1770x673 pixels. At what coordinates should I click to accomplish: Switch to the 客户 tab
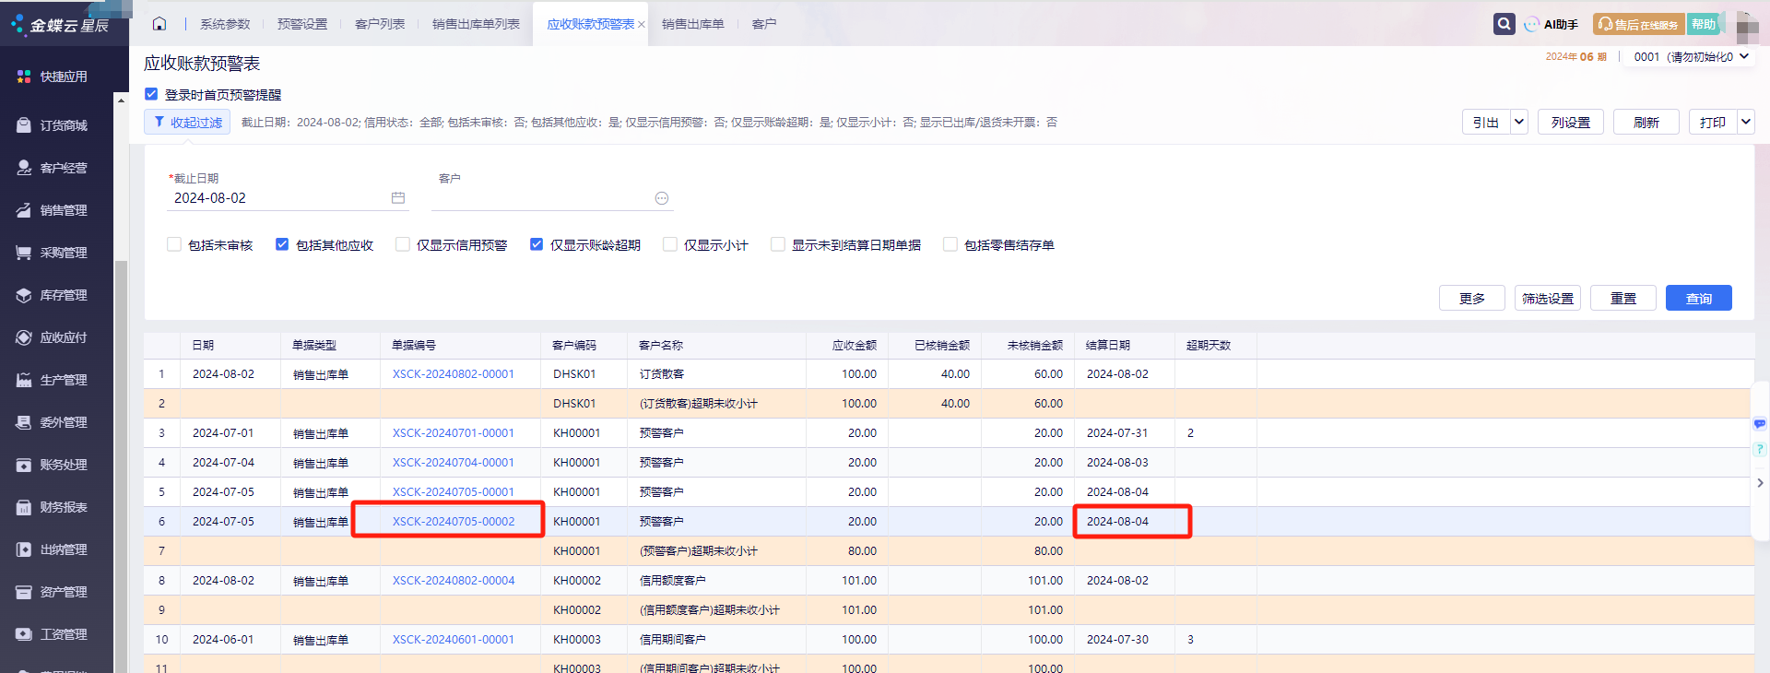764,24
